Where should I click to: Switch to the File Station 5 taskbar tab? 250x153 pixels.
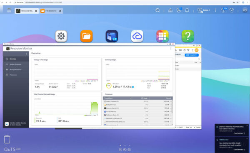51,11
